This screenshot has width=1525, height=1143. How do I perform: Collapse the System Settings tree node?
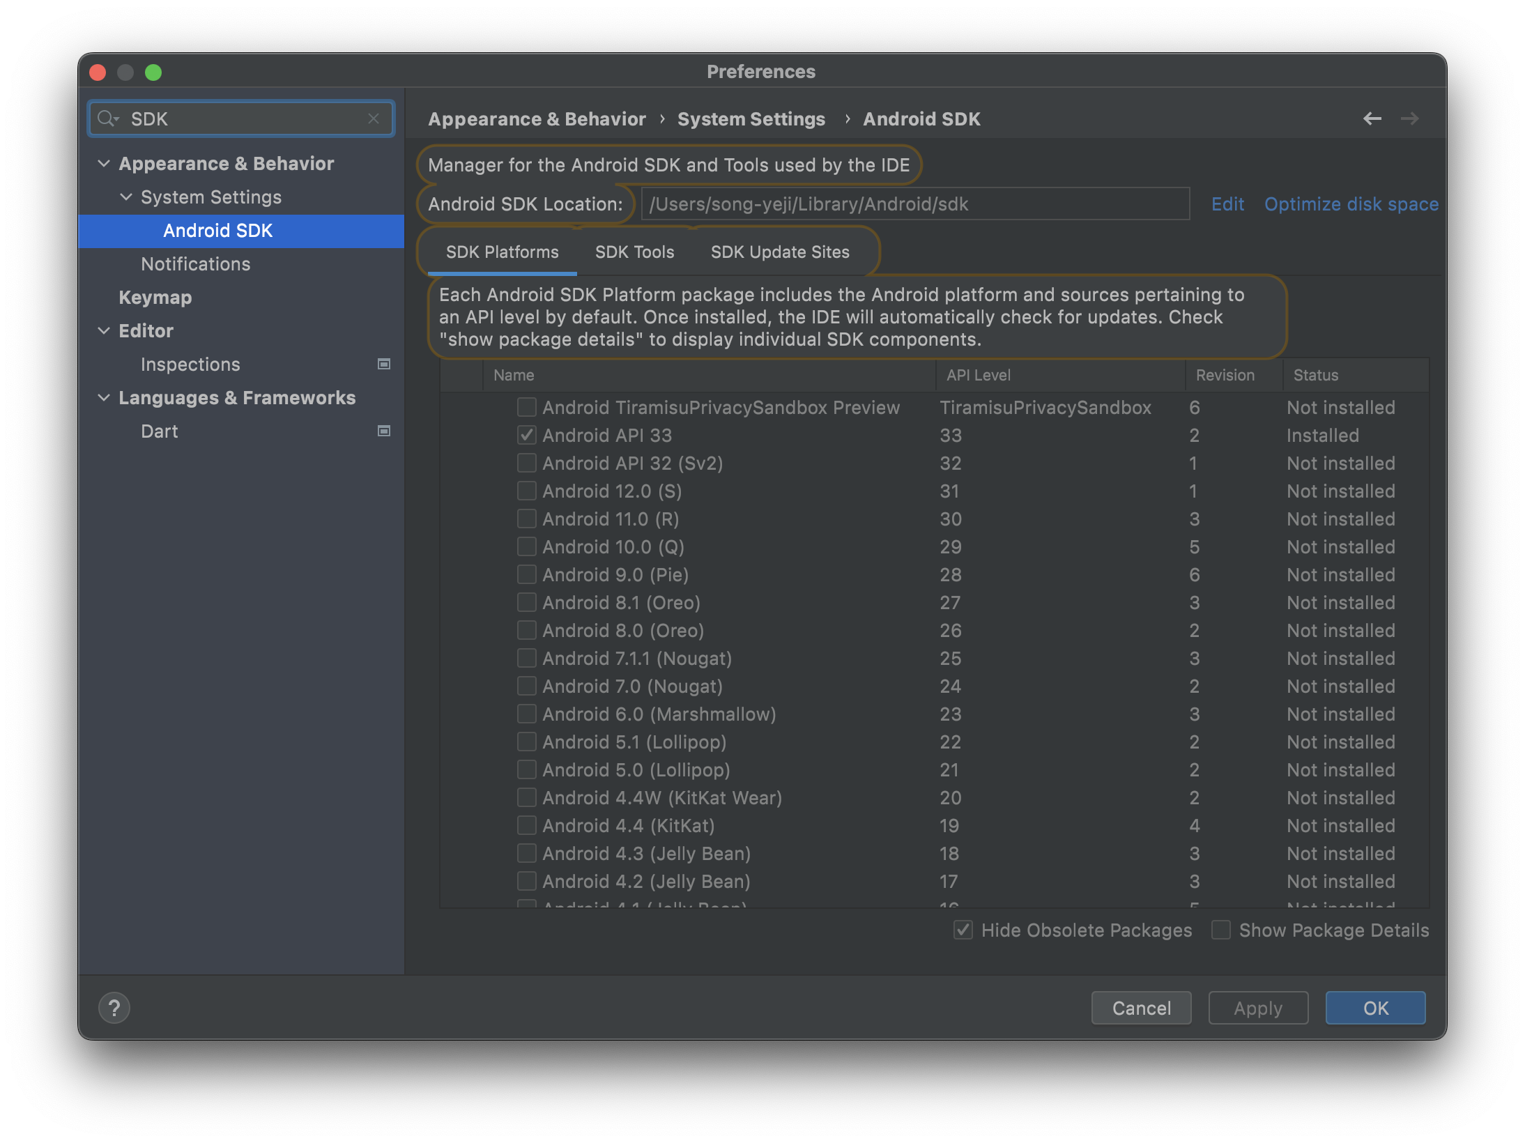tap(126, 197)
